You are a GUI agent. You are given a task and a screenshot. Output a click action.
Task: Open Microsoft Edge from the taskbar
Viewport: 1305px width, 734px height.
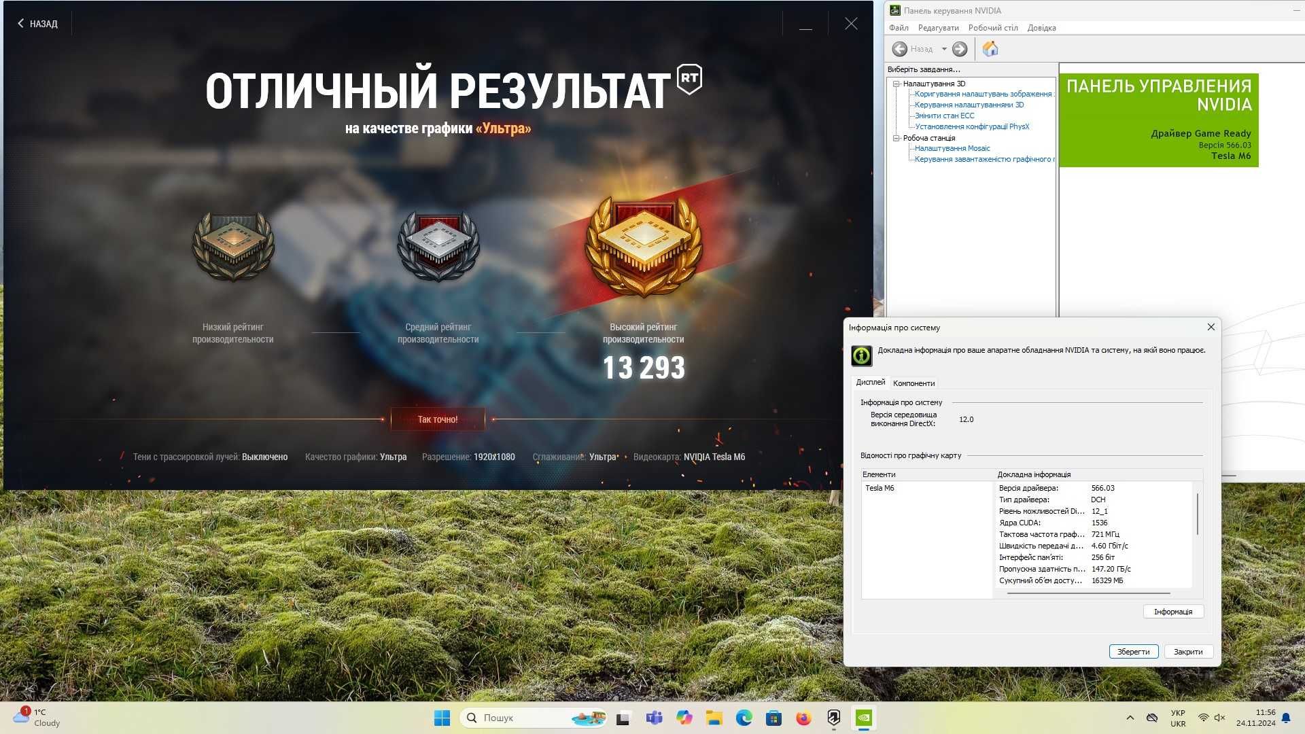pos(744,718)
